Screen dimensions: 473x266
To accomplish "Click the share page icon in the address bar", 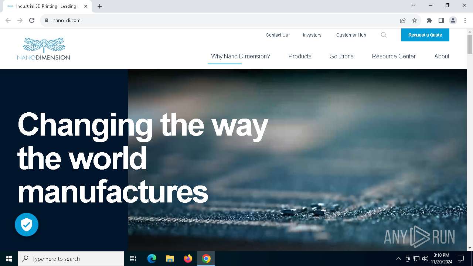I will pyautogui.click(x=403, y=20).
